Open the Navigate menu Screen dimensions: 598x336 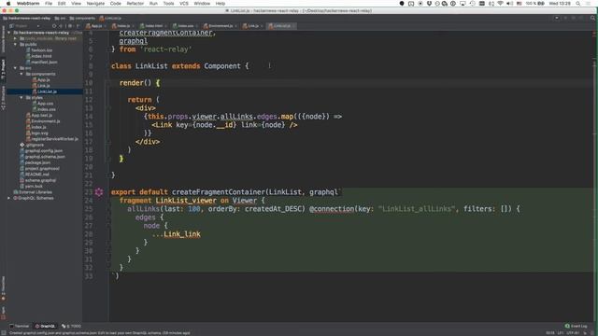click(x=95, y=4)
